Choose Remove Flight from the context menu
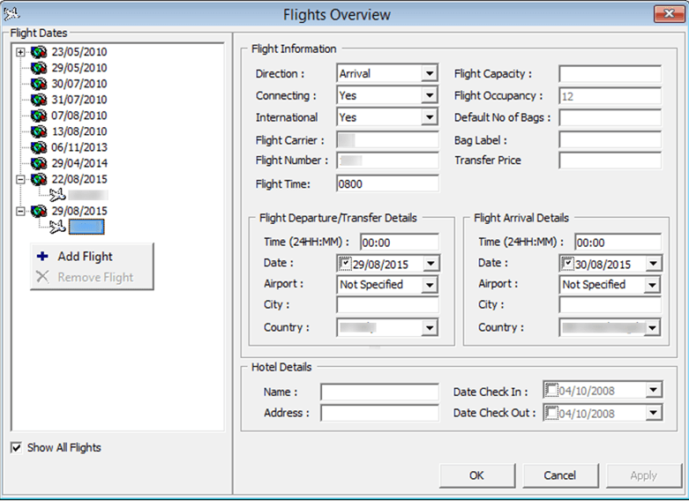The width and height of the screenshot is (689, 501). coord(92,277)
